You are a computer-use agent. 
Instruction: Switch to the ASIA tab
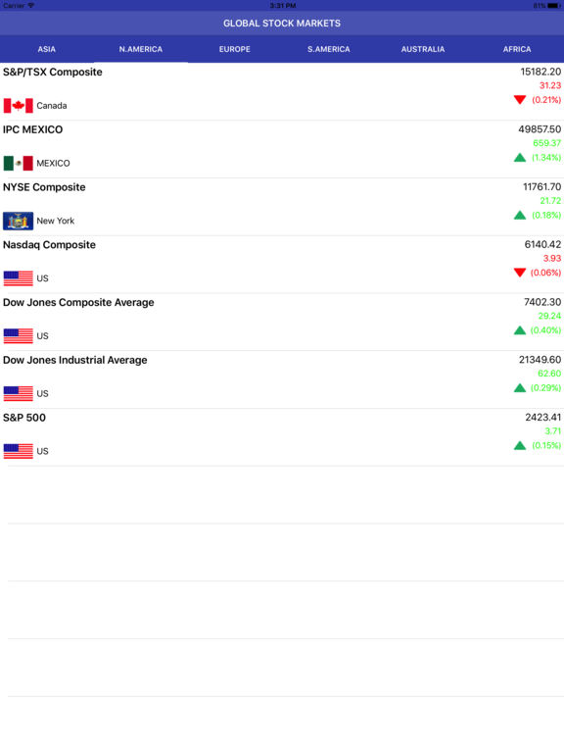click(47, 49)
